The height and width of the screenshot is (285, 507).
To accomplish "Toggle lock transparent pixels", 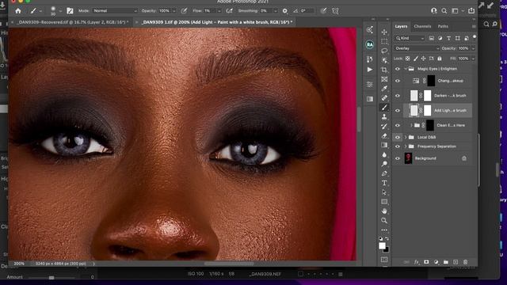I will point(408,59).
